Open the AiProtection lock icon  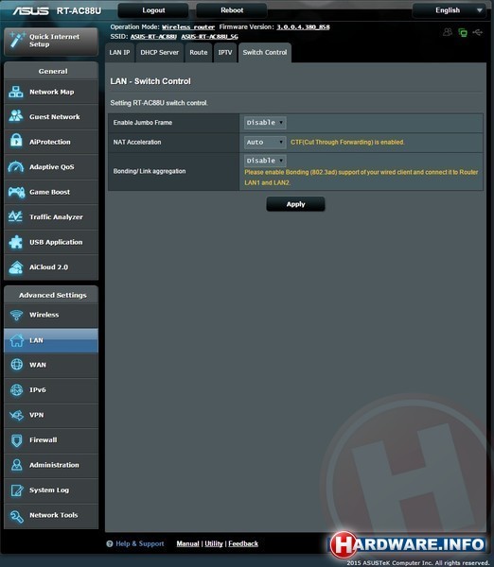(x=16, y=141)
